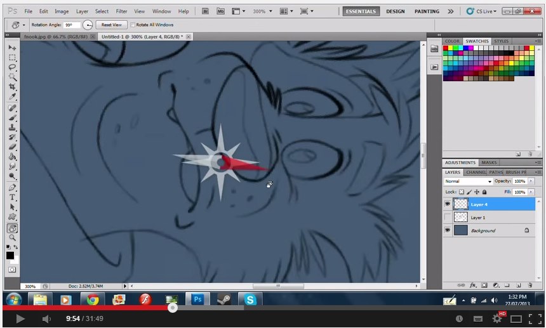Show Layer 1 visibility box
The height and width of the screenshot is (328, 546).
pos(448,218)
